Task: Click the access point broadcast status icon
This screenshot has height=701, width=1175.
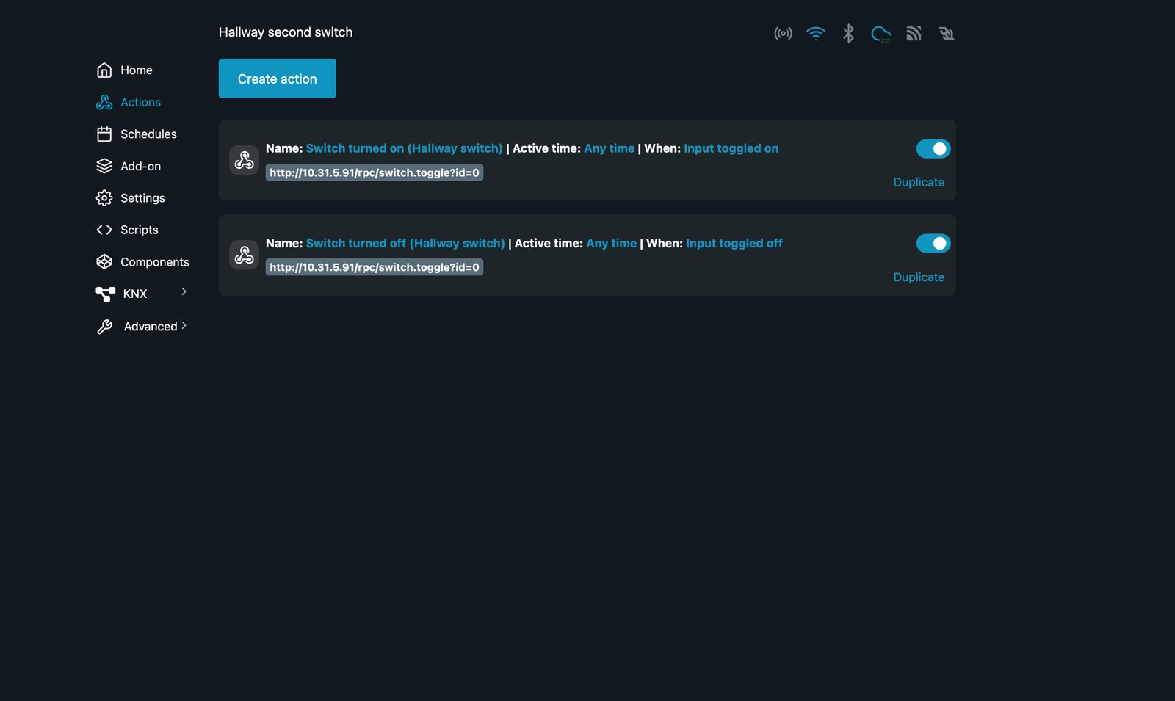Action: pos(783,33)
